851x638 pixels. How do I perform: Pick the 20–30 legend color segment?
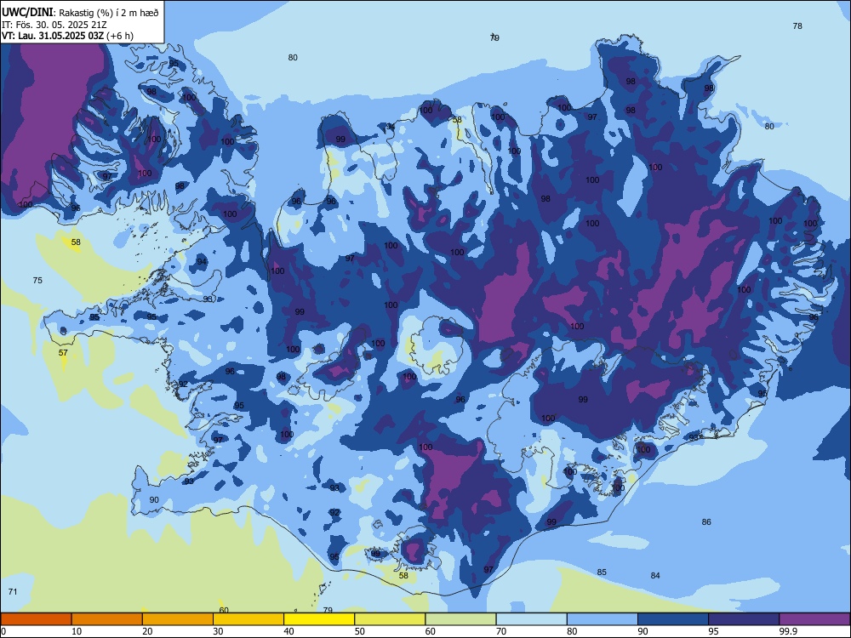coord(178,619)
